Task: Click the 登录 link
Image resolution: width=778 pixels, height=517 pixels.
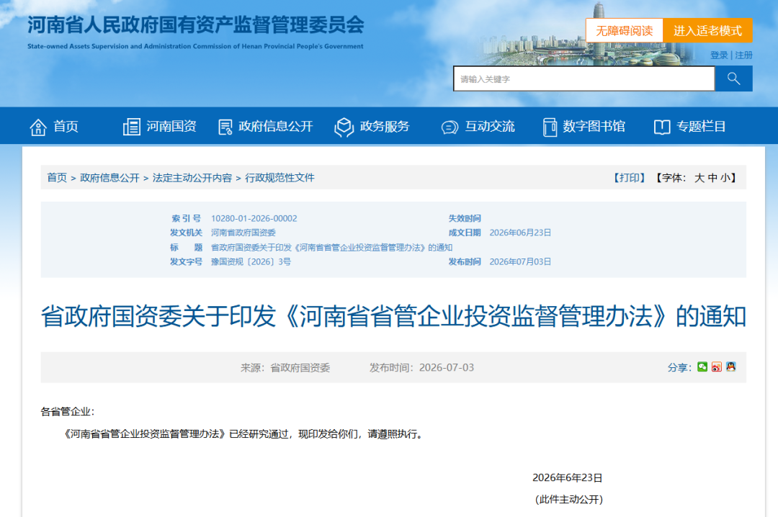Action: [719, 55]
